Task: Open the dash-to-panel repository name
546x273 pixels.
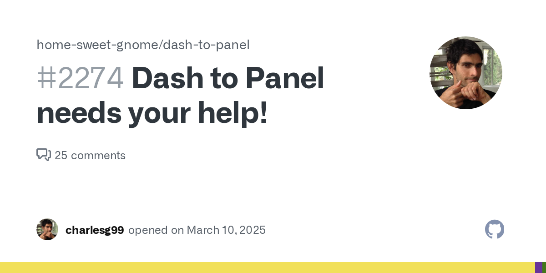Action: (x=206, y=45)
